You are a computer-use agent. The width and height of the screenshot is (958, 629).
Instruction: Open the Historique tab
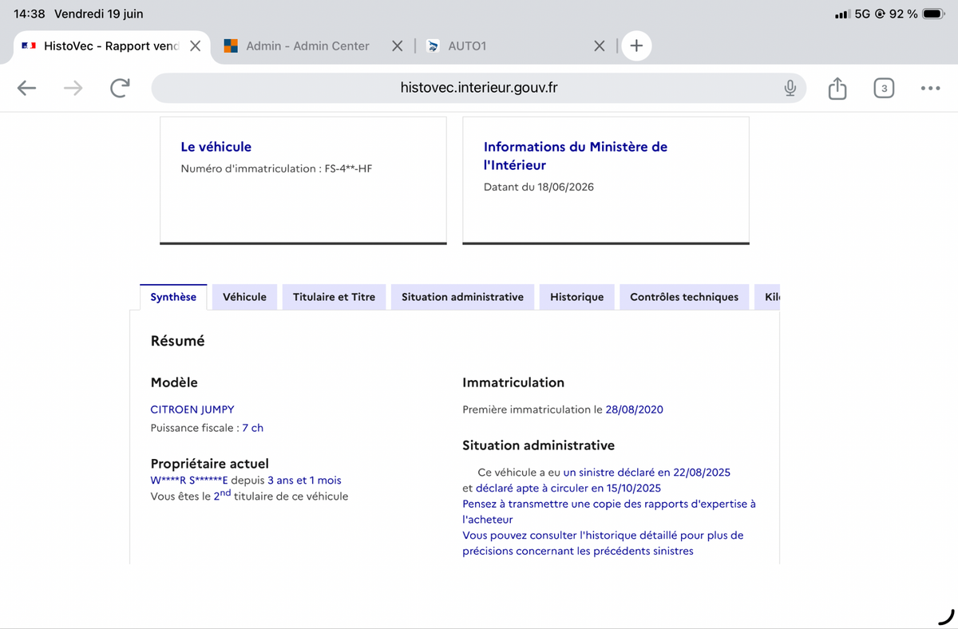[x=576, y=297]
